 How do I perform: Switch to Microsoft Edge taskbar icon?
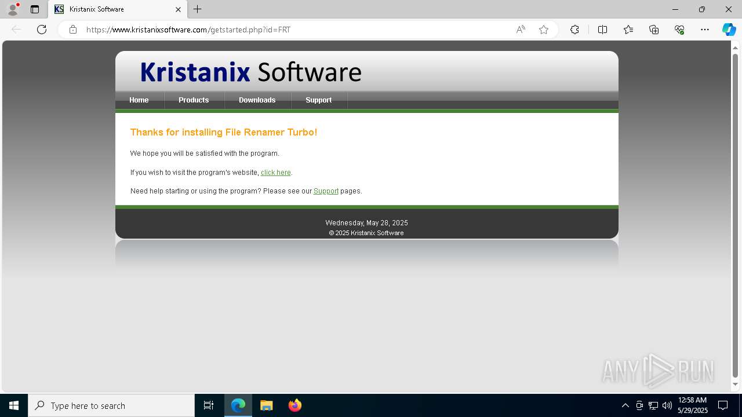(x=238, y=405)
